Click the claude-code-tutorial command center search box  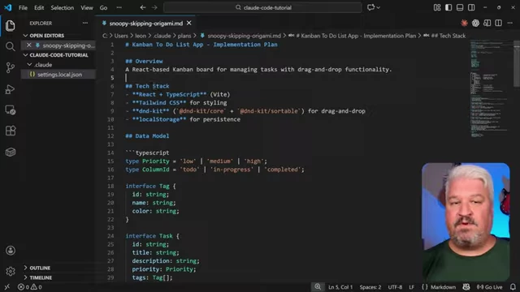pyautogui.click(x=262, y=7)
